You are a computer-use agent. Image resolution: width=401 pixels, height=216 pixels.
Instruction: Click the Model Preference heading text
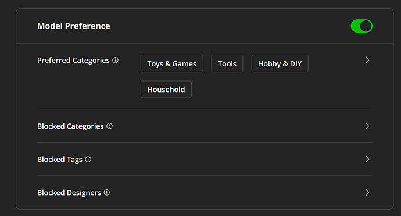click(74, 26)
